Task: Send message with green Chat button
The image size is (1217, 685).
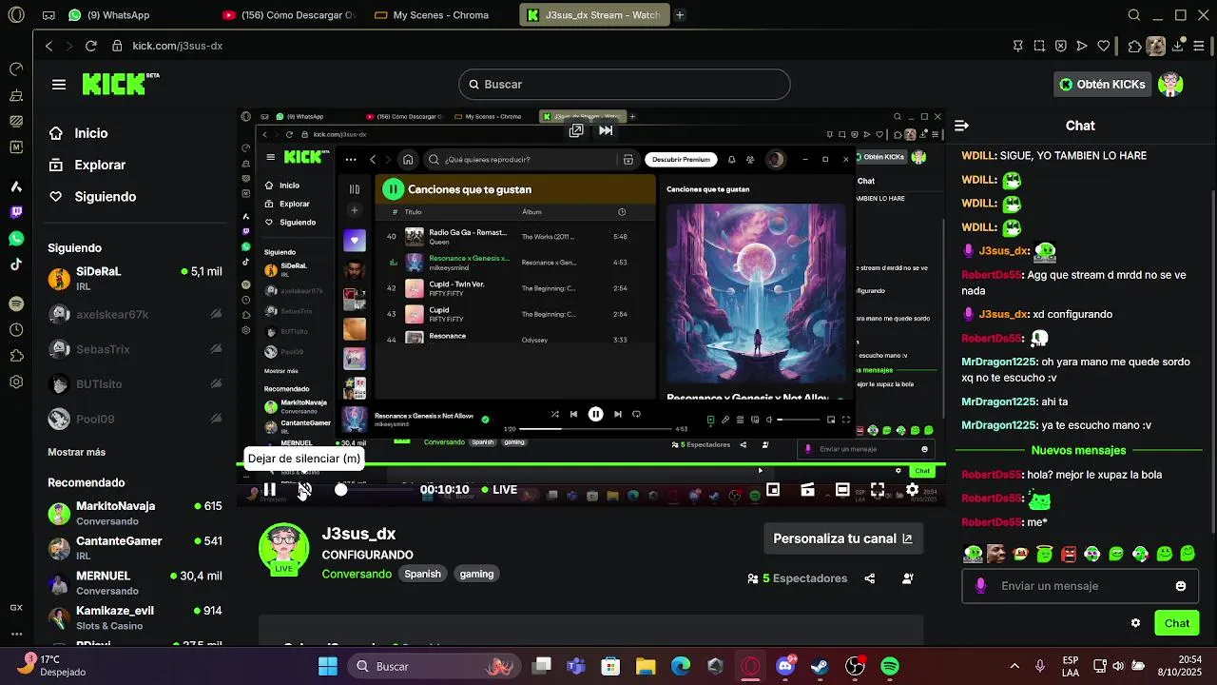Action: click(x=1177, y=623)
